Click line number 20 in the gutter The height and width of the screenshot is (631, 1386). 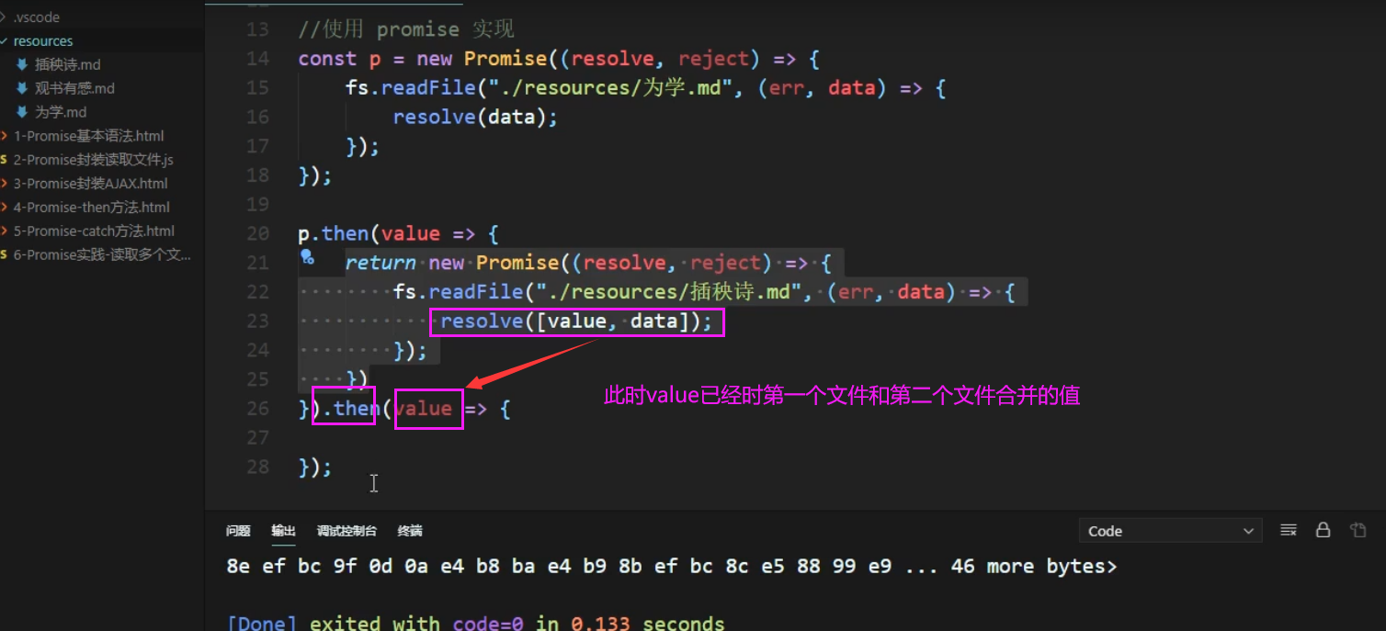(257, 233)
